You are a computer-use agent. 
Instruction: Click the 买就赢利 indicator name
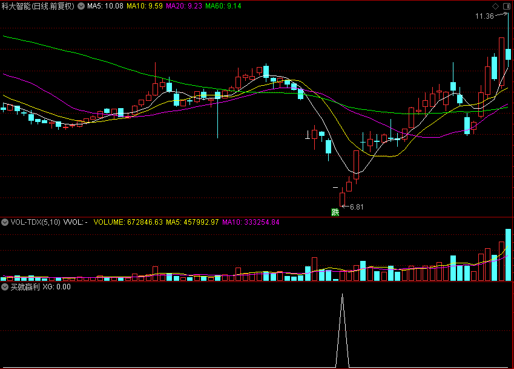25,287
